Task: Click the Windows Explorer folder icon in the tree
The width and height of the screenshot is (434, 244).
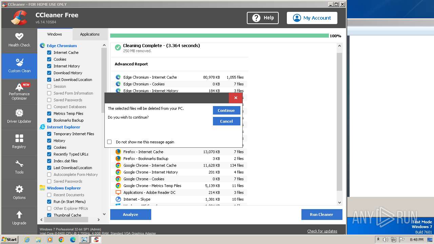Action: click(42, 188)
